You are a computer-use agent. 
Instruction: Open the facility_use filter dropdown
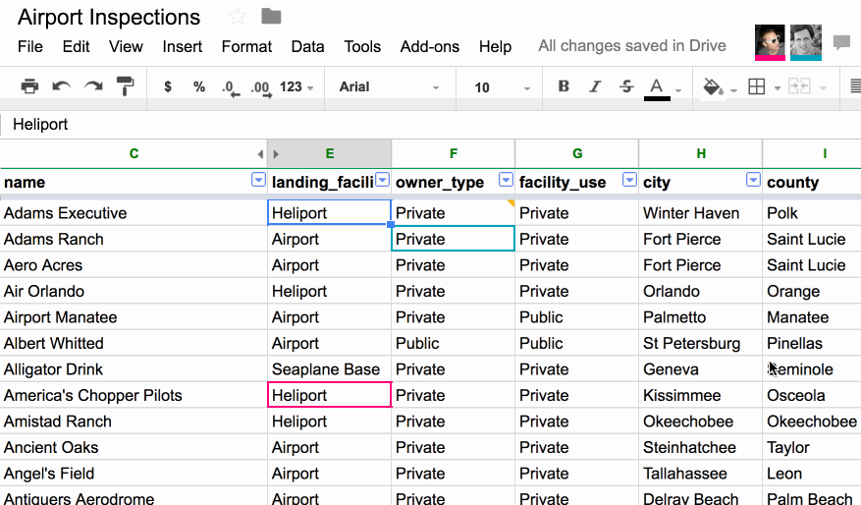pos(630,180)
